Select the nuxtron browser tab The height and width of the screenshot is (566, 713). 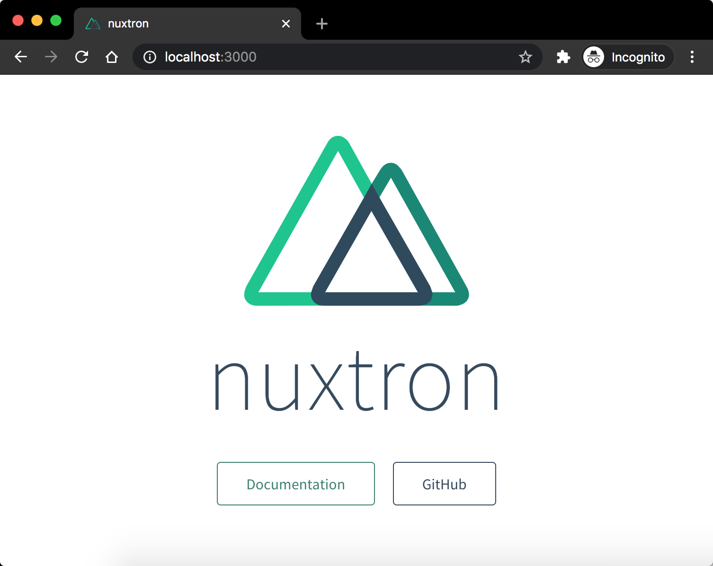pyautogui.click(x=187, y=24)
